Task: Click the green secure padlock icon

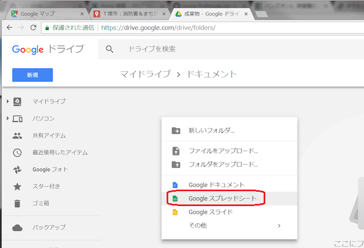Action: click(x=47, y=28)
